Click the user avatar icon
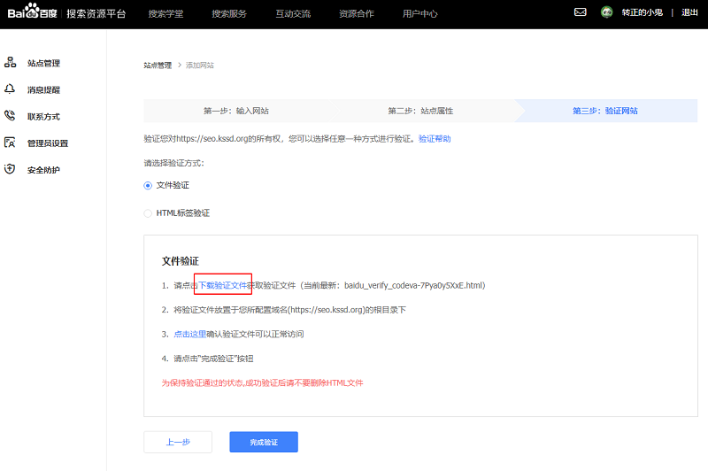The image size is (708, 471). coord(606,12)
